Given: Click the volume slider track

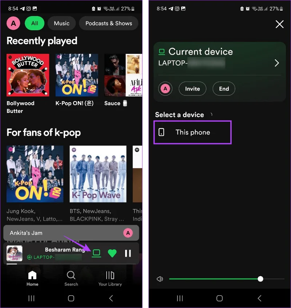Looking at the screenshot, I should [227, 279].
